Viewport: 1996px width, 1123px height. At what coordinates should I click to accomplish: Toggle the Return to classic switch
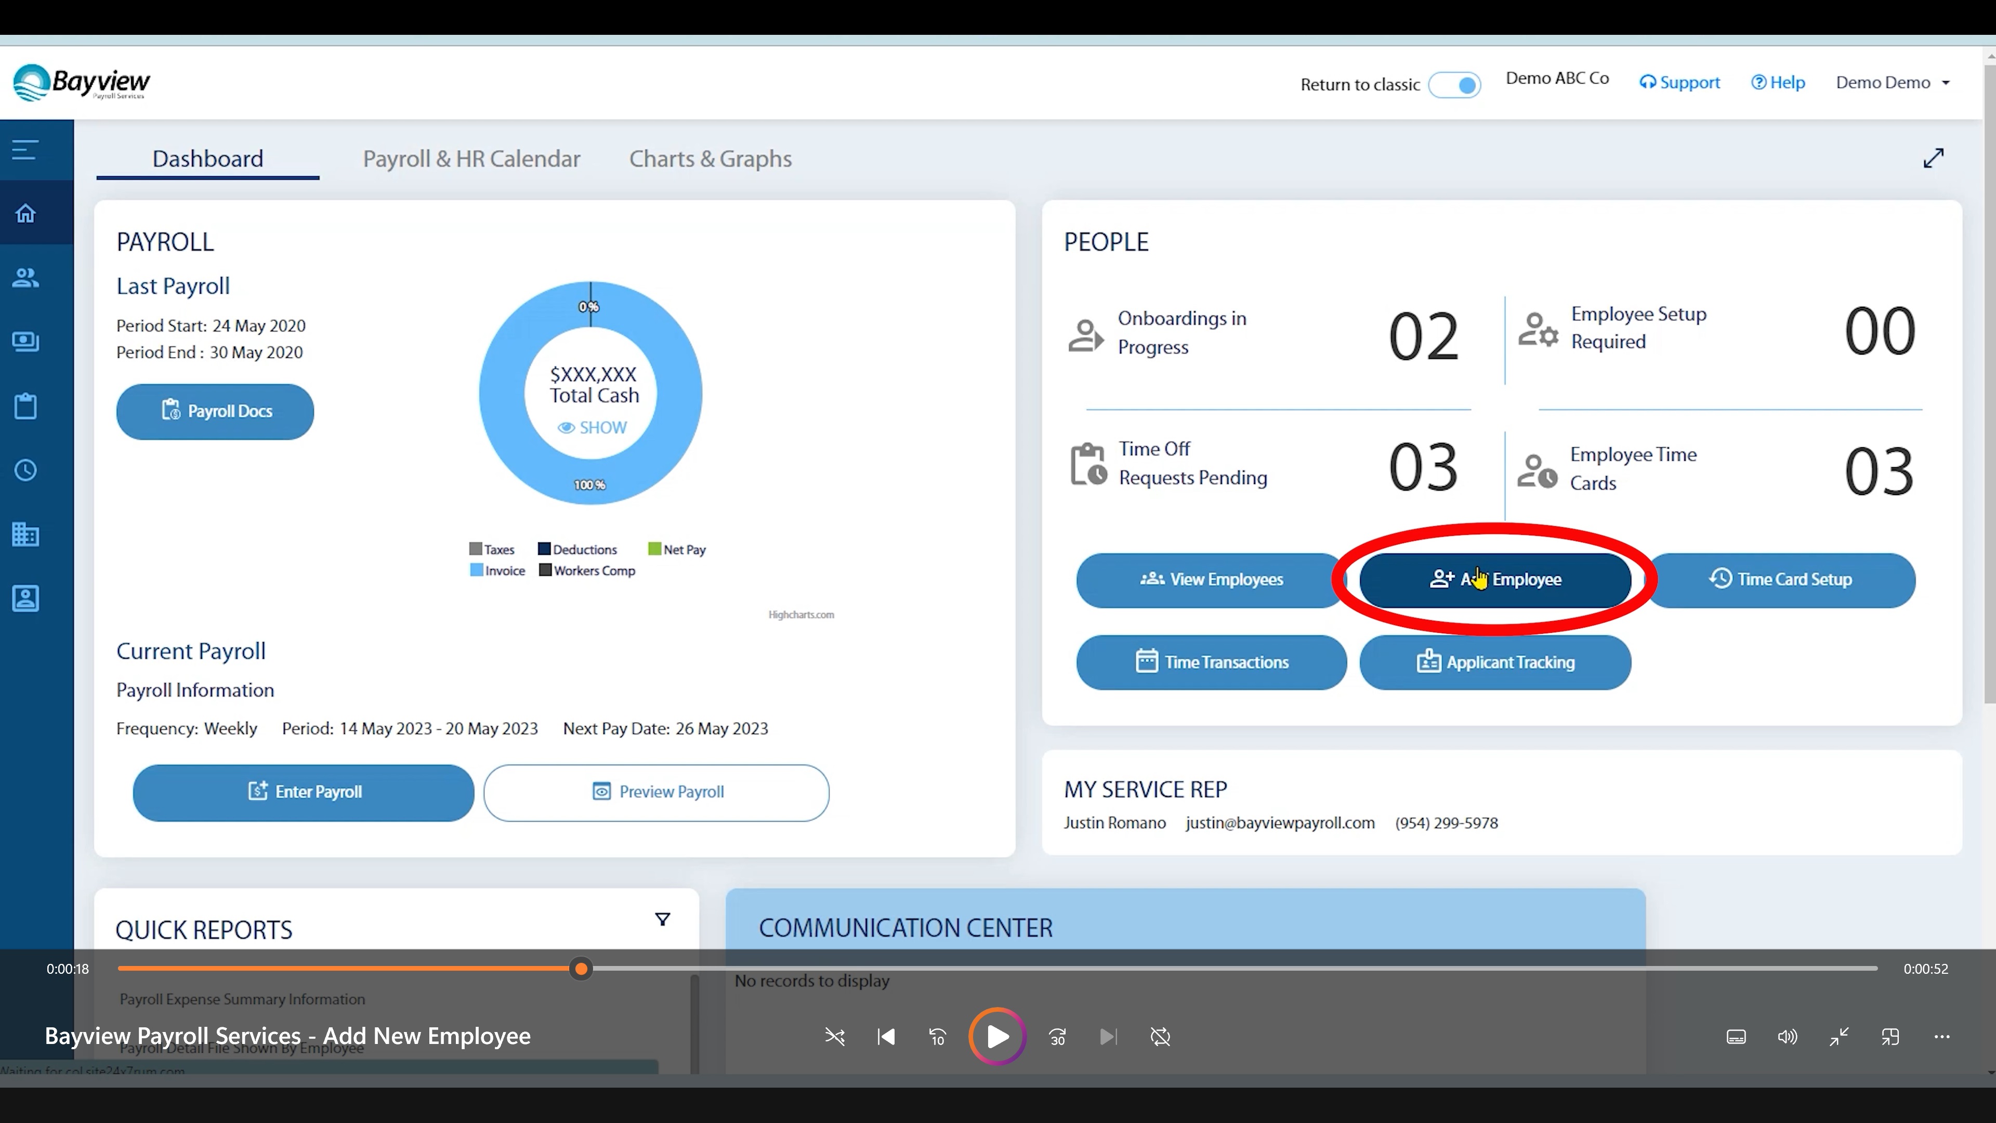click(x=1454, y=84)
